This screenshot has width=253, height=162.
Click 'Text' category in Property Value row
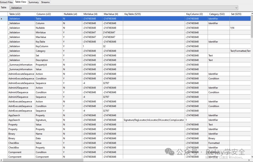(219, 124)
